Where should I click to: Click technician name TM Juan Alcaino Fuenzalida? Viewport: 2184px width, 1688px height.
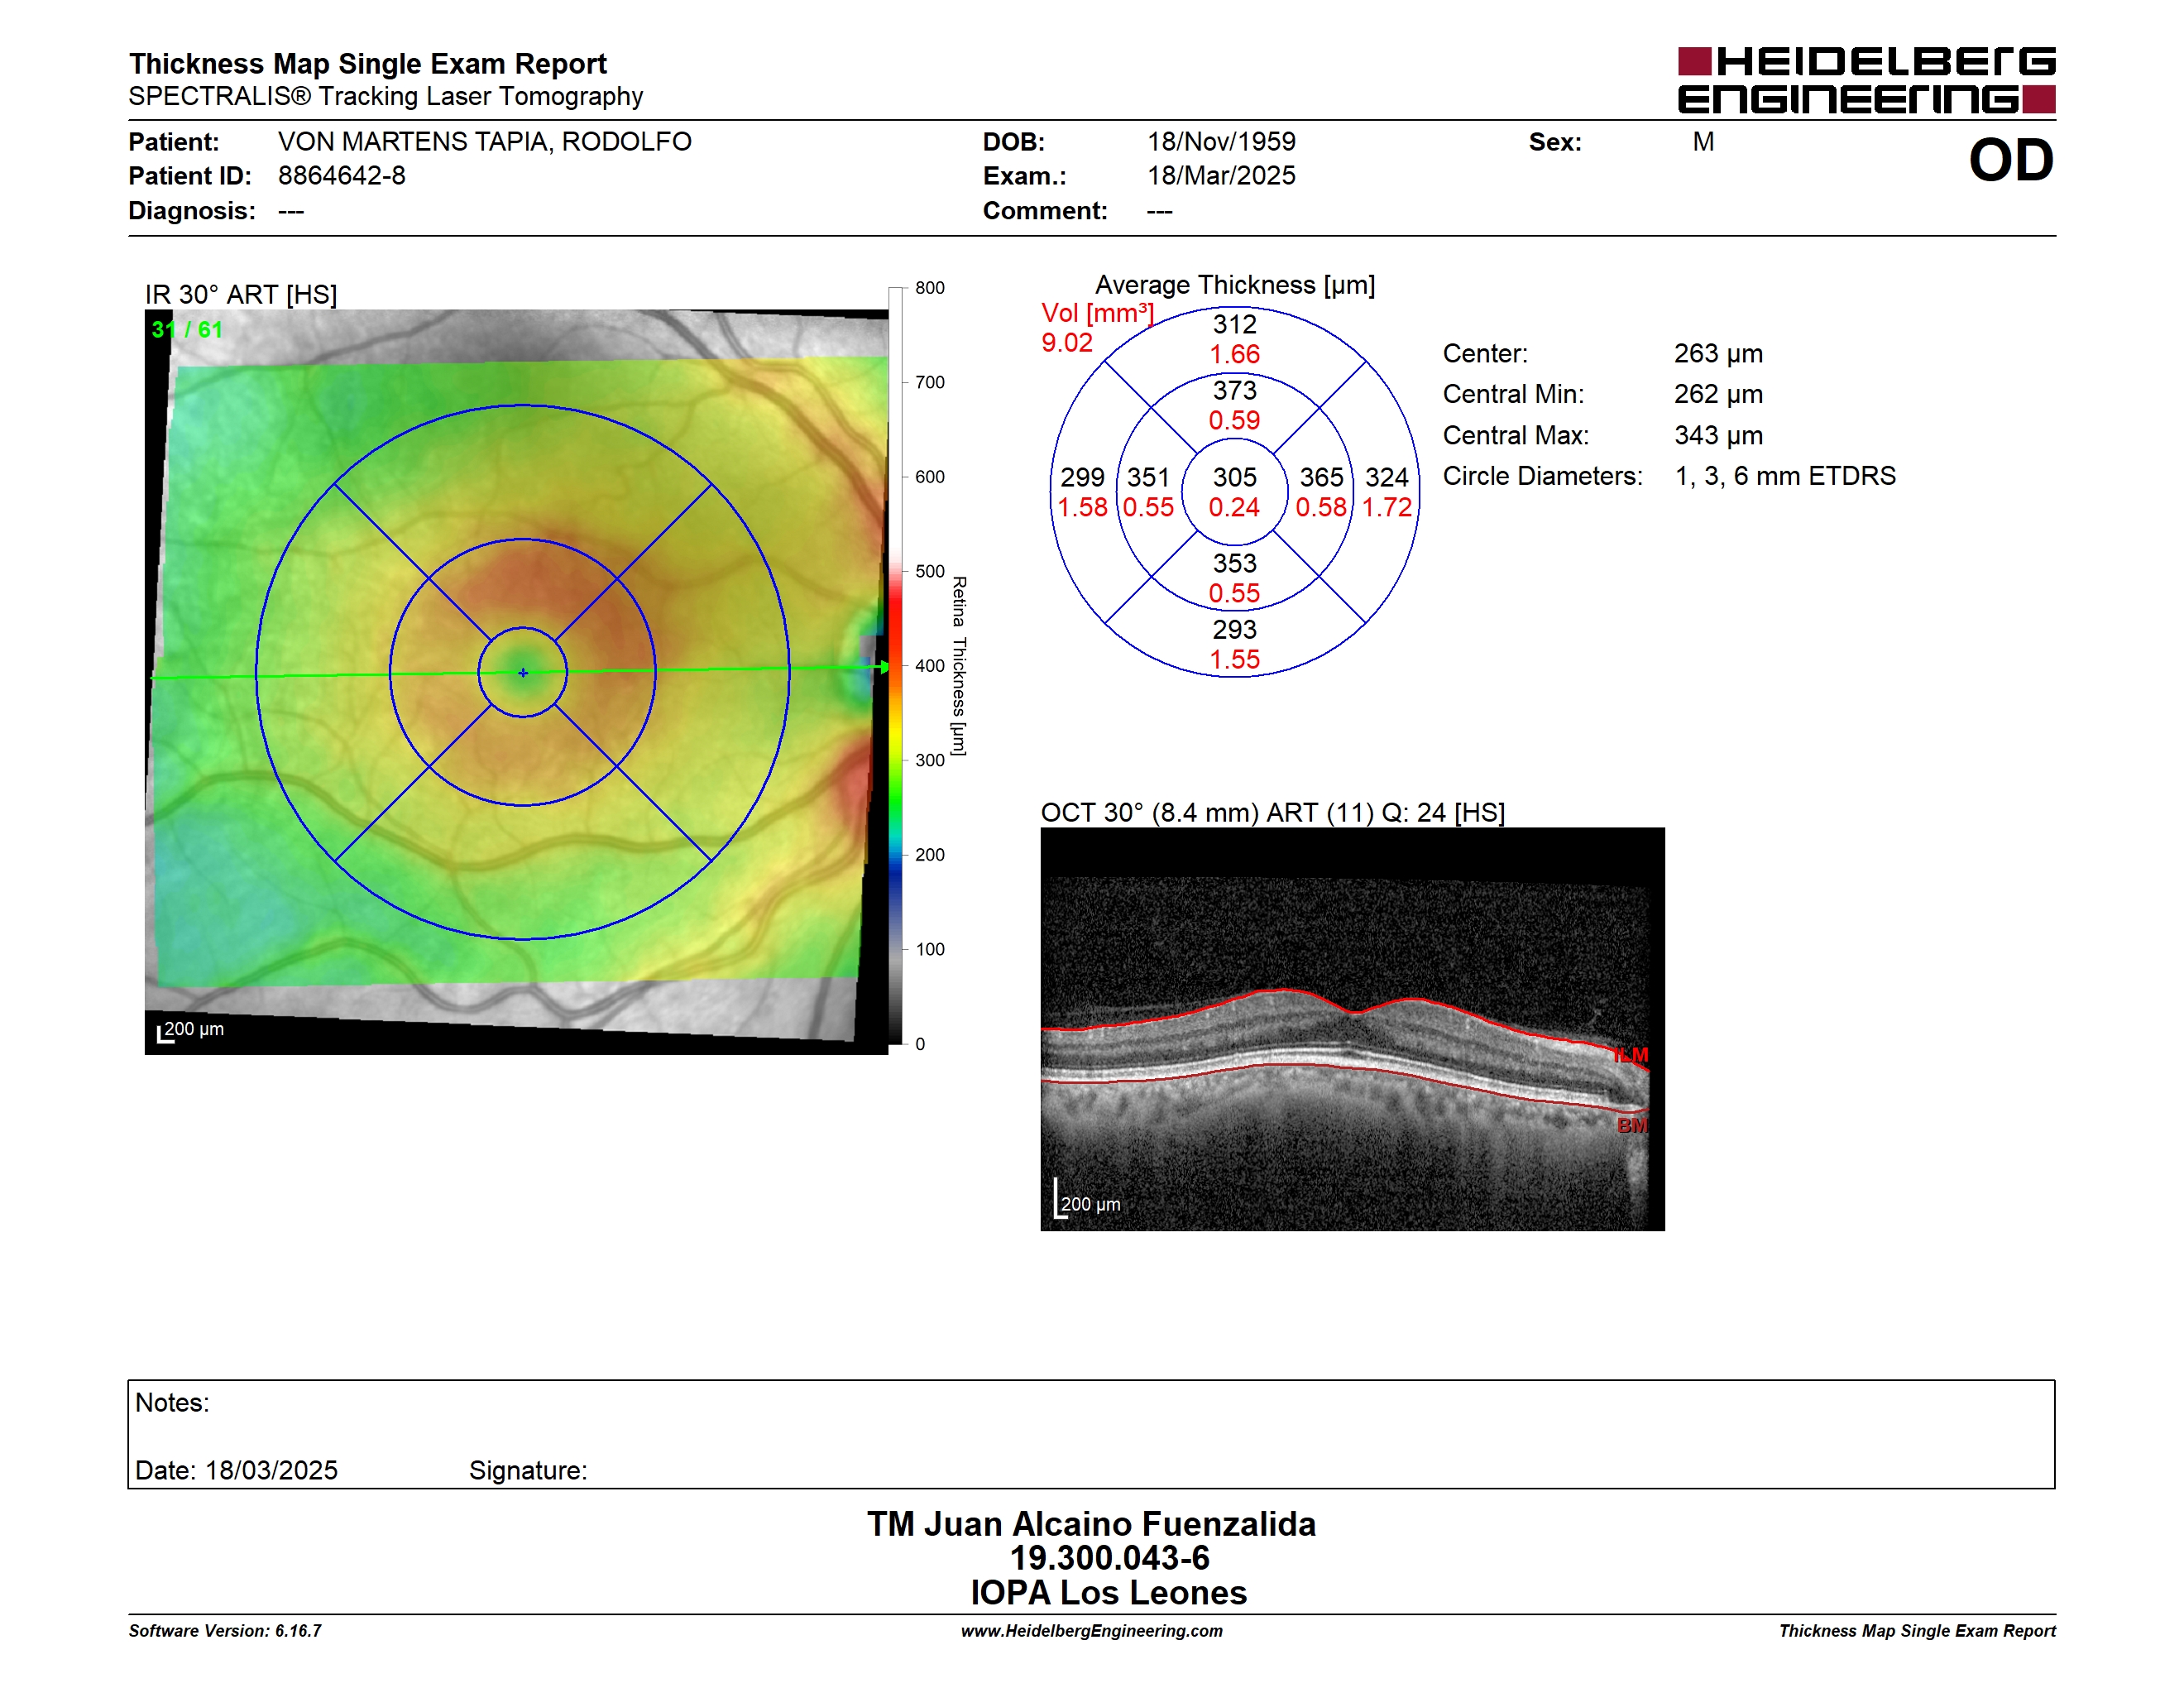pyautogui.click(x=1091, y=1524)
